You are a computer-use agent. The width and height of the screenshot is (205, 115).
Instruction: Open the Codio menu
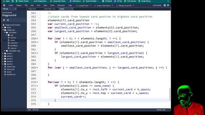click(11, 5)
